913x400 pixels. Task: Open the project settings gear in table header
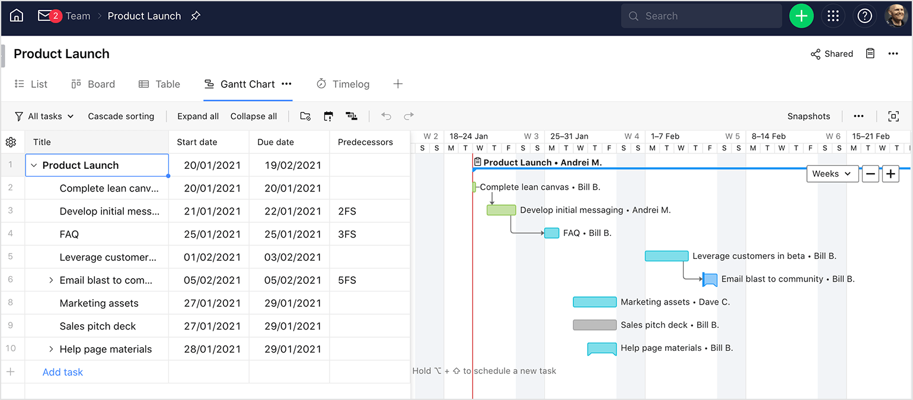[11, 142]
